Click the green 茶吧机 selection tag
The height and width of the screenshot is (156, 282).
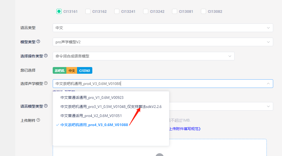click(x=59, y=71)
